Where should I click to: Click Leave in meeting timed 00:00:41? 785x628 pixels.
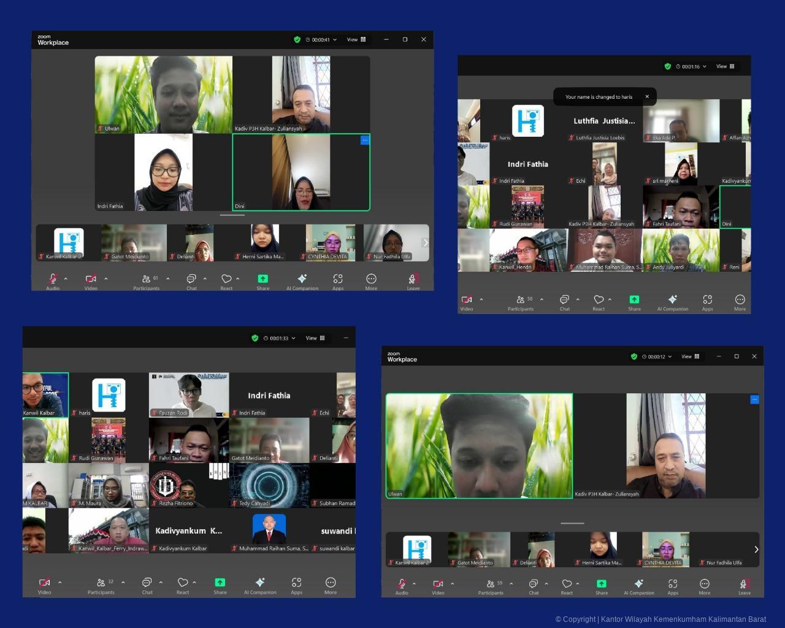[413, 280]
